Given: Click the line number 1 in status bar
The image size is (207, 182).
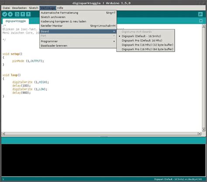Looking at the screenshot, I should pyautogui.click(x=3, y=179).
